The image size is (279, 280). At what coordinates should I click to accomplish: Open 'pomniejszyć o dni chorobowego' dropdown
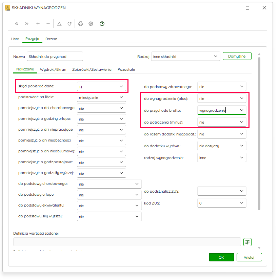(101, 108)
